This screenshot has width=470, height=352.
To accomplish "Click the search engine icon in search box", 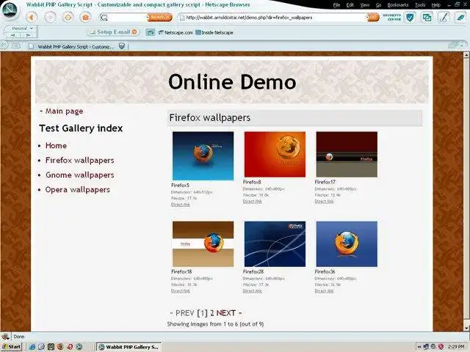I will [104, 18].
